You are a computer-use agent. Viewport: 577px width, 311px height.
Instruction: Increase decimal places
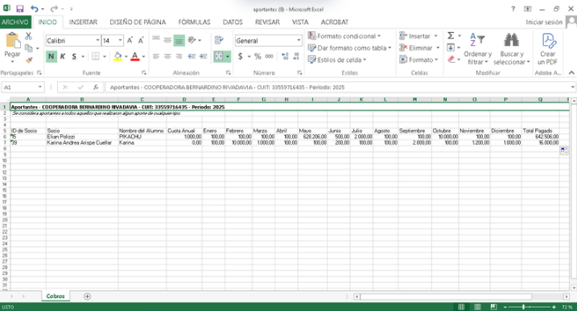point(285,56)
